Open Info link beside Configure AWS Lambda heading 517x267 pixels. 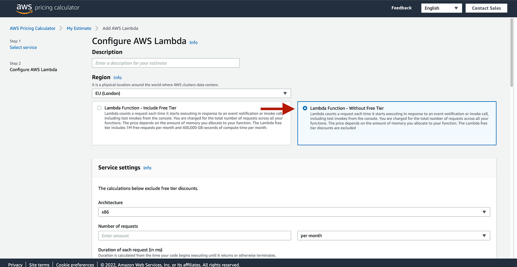pyautogui.click(x=194, y=42)
